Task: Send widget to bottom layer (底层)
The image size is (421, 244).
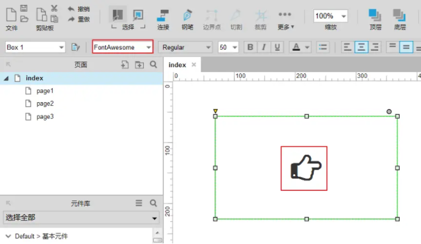Action: tap(400, 20)
